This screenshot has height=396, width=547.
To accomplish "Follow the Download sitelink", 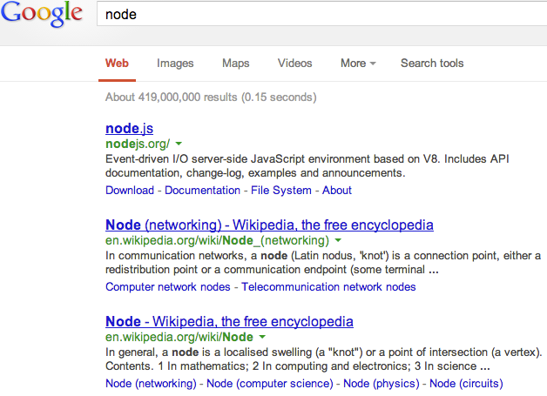I will (x=130, y=191).
